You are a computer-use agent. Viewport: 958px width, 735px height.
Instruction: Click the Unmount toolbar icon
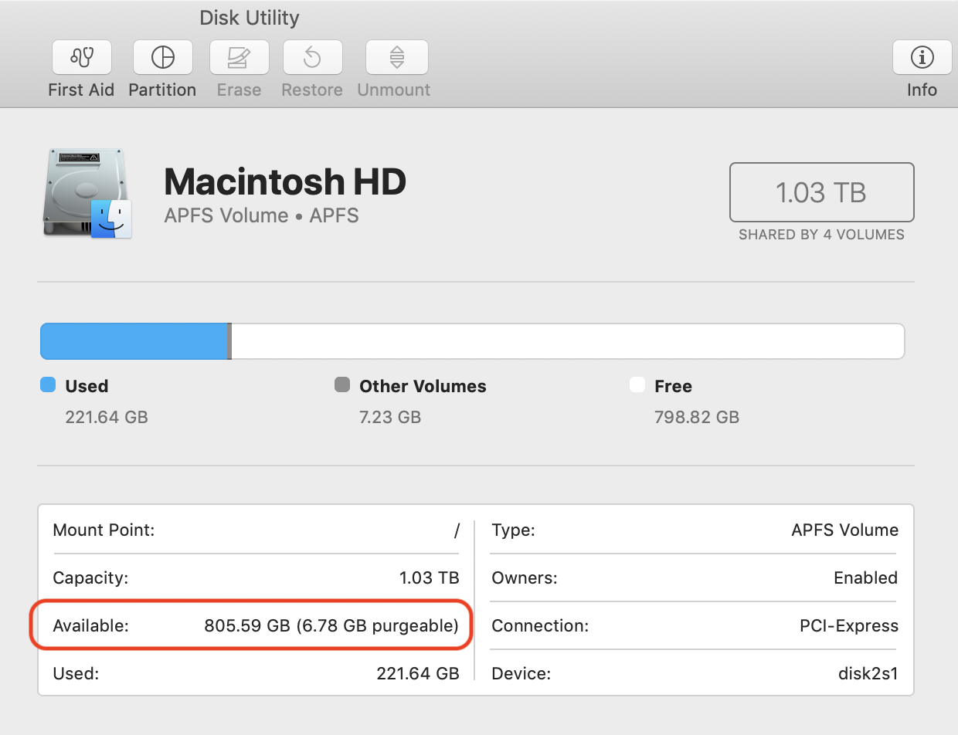click(x=396, y=57)
